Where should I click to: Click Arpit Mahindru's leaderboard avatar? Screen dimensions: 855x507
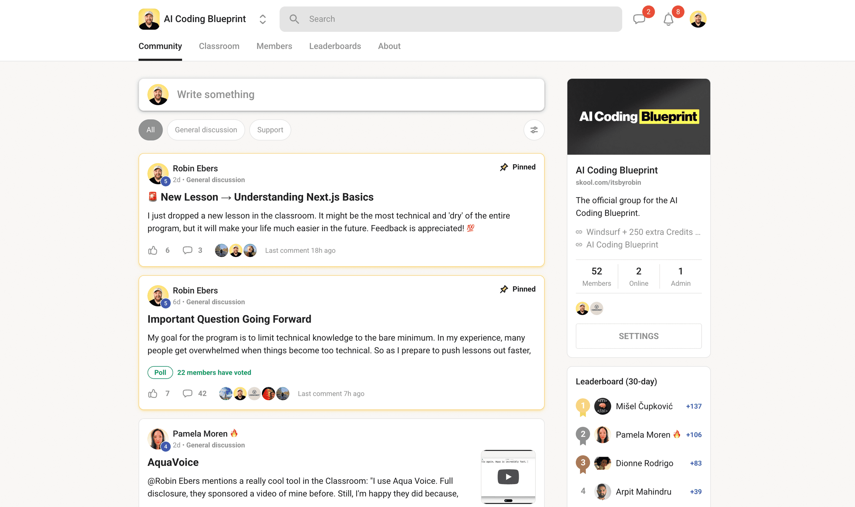pos(602,492)
